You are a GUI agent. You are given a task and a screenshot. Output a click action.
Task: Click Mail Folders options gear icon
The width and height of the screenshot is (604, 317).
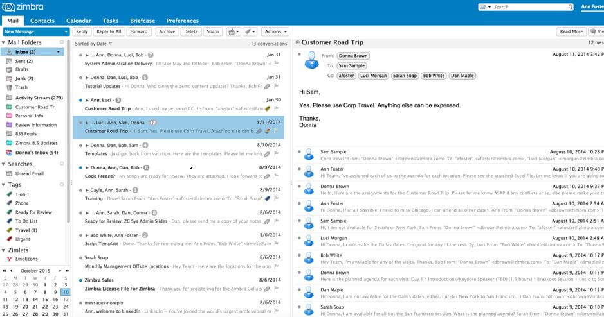click(x=61, y=42)
